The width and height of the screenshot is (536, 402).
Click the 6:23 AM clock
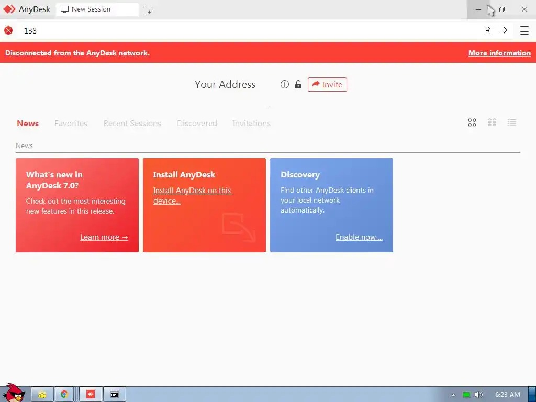click(x=508, y=395)
